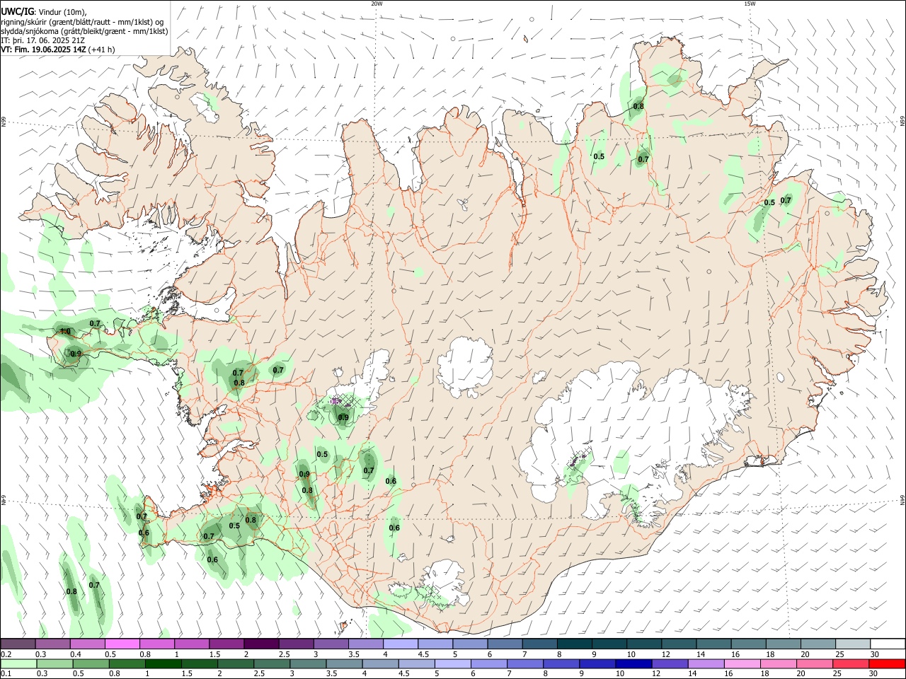Pick the light grey 25–30 swatch in upper legend

[x=853, y=644]
